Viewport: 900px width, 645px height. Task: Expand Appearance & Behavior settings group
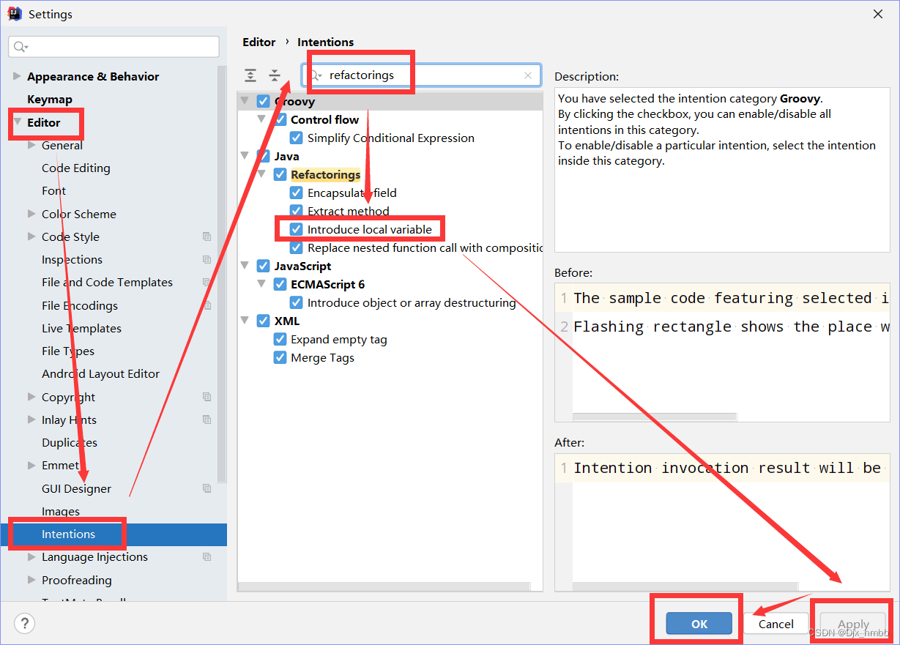pos(17,76)
